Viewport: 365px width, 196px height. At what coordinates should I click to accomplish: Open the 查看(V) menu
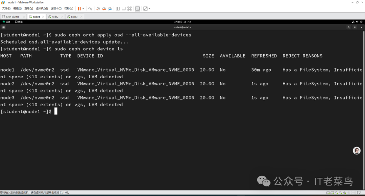(29, 8)
